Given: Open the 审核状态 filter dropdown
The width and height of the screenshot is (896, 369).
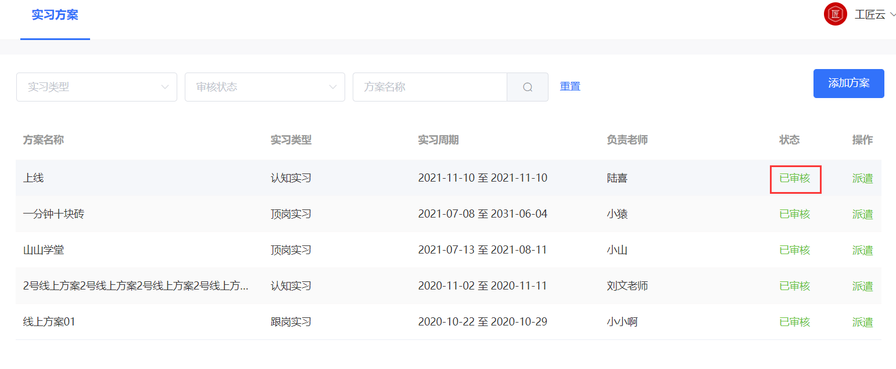Looking at the screenshot, I should [265, 86].
